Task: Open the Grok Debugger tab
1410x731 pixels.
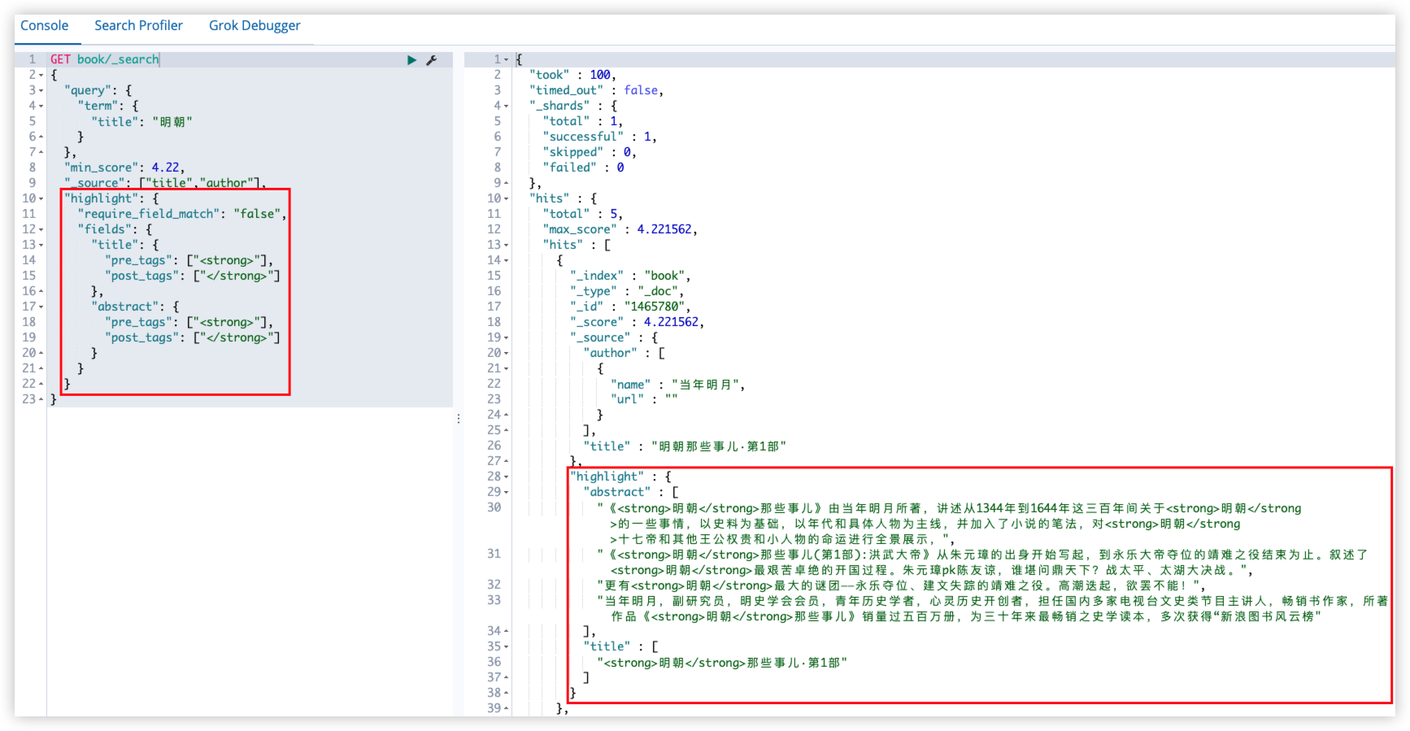Action: 255,25
